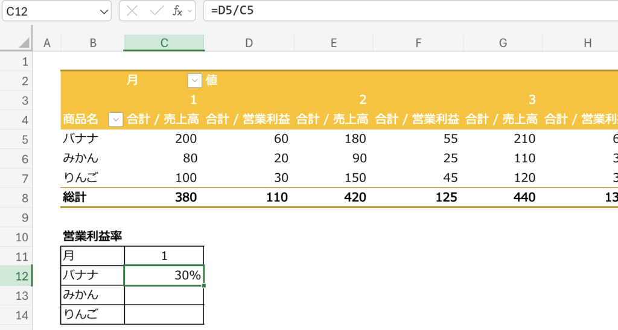
Task: Click the enter checkmark icon in formula bar
Action: (x=156, y=11)
